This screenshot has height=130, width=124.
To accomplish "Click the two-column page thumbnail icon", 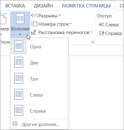I will [19, 62].
